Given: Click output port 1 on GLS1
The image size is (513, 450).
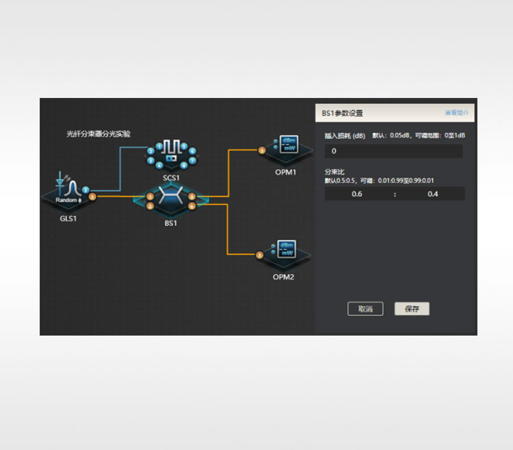Looking at the screenshot, I should point(92,197).
